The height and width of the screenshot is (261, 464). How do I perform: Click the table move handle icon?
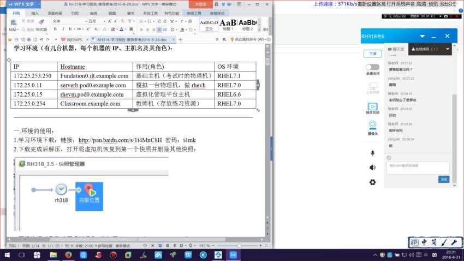pos(9,60)
